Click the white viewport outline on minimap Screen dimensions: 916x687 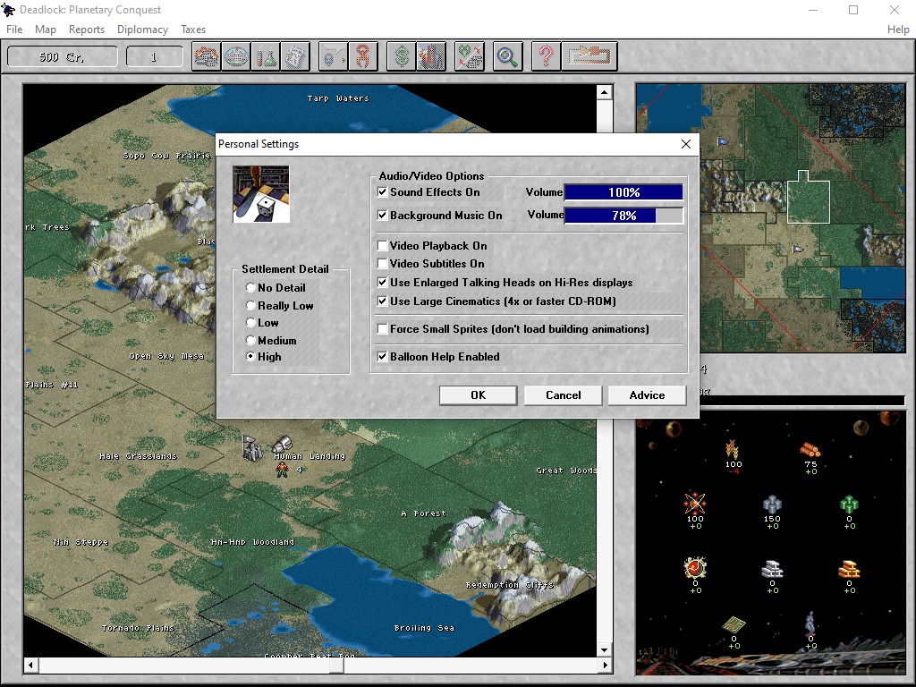[x=809, y=198]
